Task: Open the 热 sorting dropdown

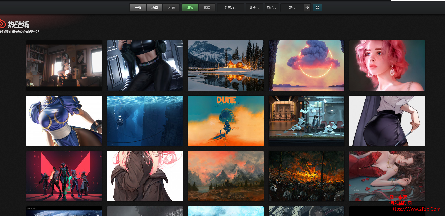Action: coord(292,8)
